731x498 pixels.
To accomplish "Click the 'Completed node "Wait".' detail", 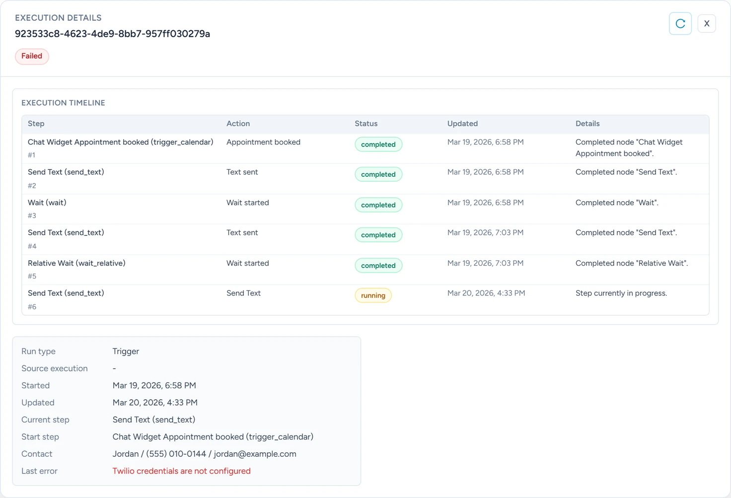I will pos(617,203).
